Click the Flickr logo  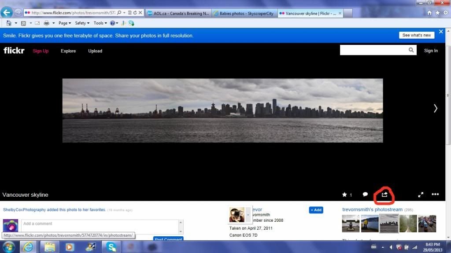(14, 51)
